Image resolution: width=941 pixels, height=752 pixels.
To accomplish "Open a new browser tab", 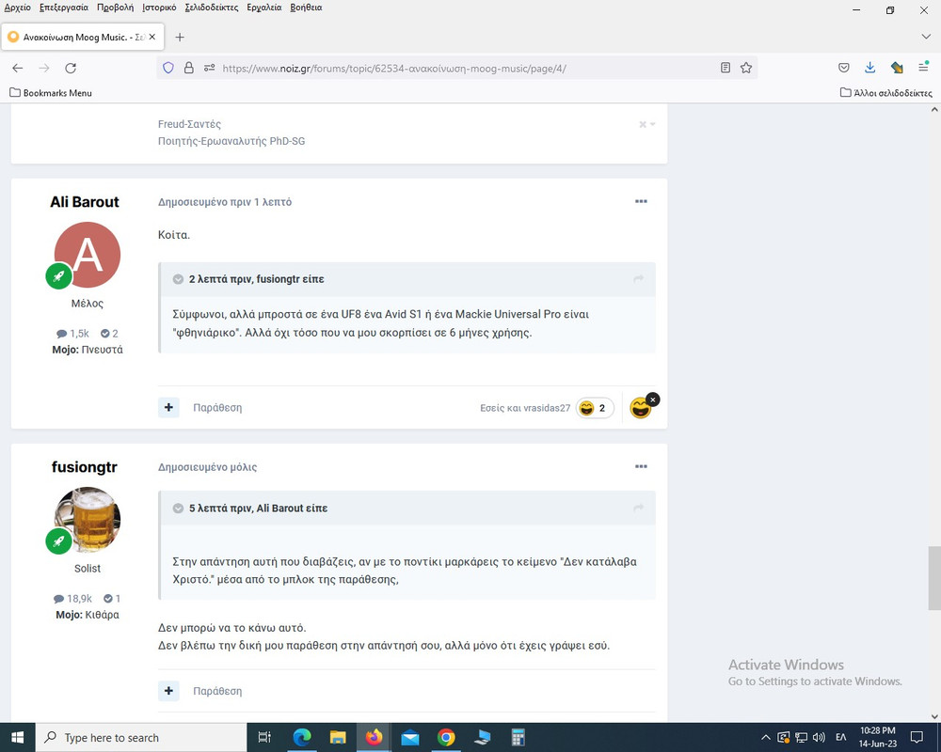I will pos(180,38).
